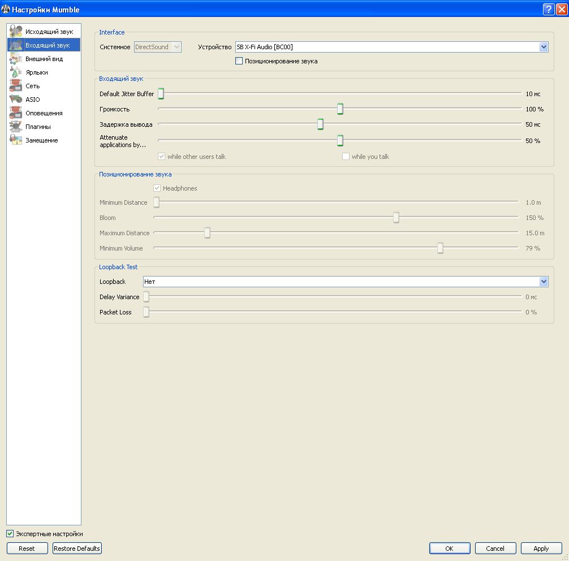The height and width of the screenshot is (561, 569).
Task: Open the Loopback mode dropdown
Action: point(544,282)
